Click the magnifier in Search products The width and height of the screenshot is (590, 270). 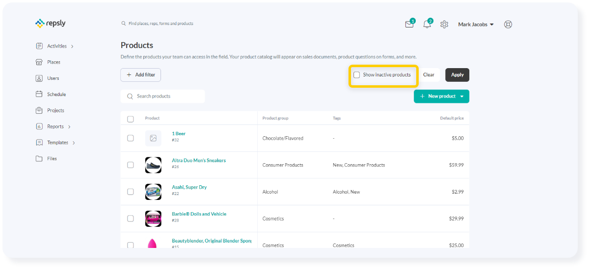pos(130,97)
